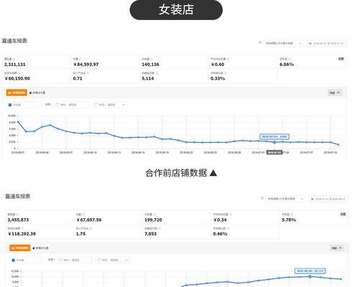Viewport: 352px width, 287px height.
Task: Click the help icon above ¥0.34
Action: [231, 215]
